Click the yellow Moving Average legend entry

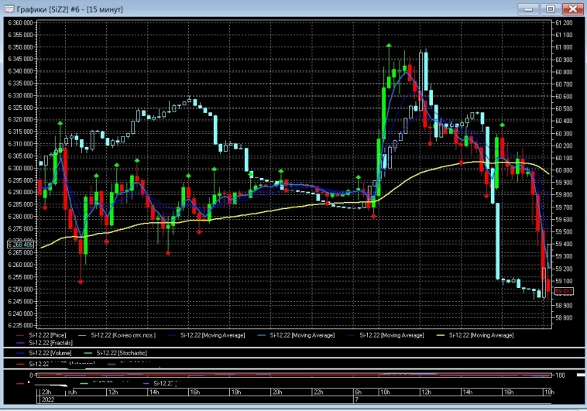click(x=481, y=335)
